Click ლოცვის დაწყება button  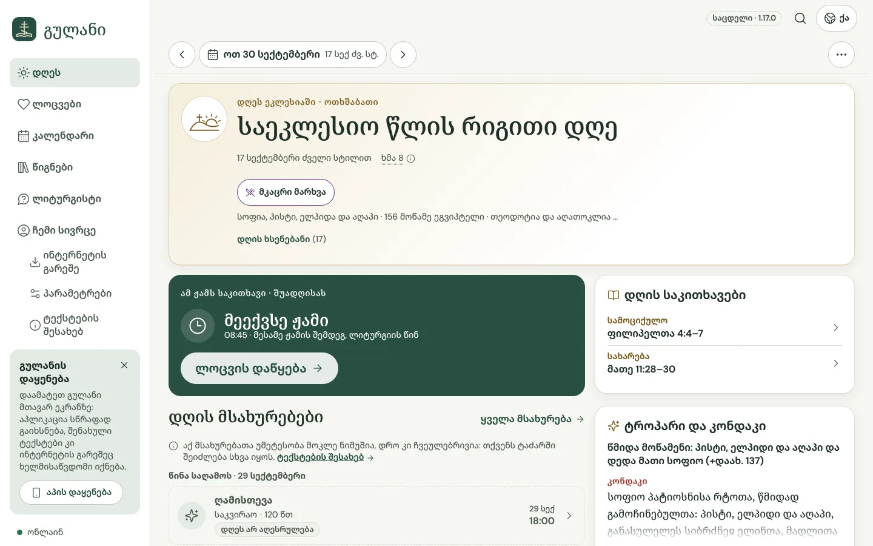(x=259, y=368)
